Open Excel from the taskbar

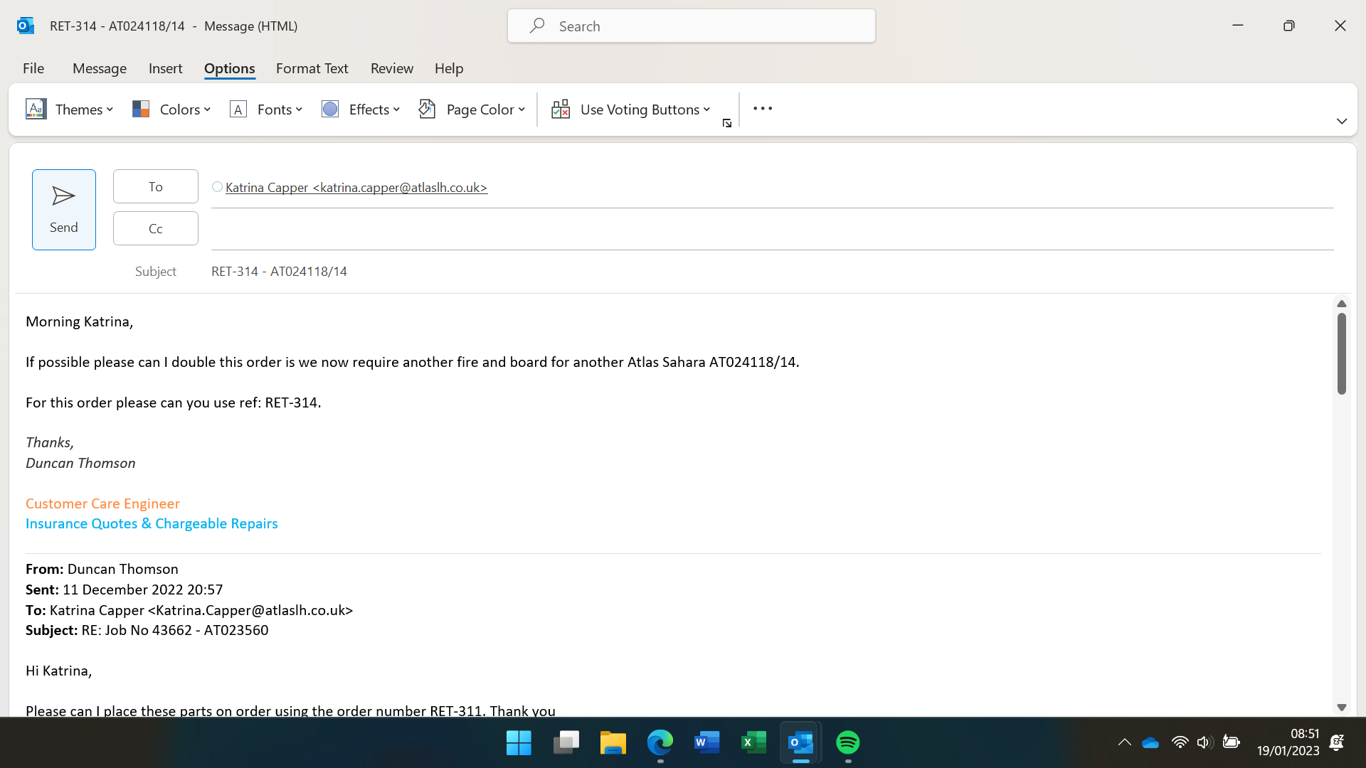753,743
